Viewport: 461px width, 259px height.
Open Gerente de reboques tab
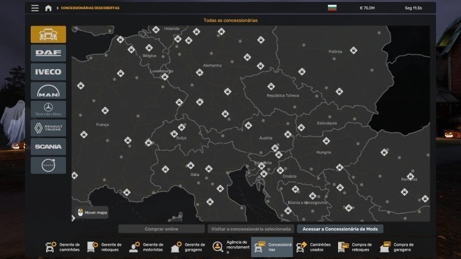[x=104, y=247]
